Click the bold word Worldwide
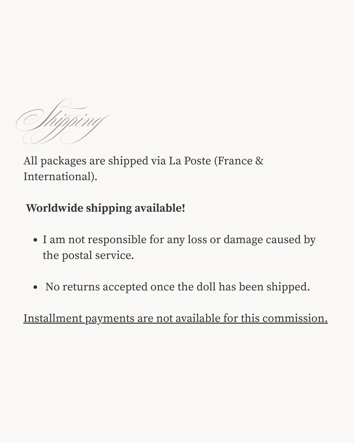The image size is (354, 443). tap(54, 208)
